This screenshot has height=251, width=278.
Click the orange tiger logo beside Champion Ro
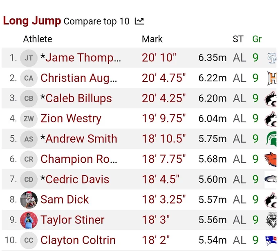tap(271, 159)
